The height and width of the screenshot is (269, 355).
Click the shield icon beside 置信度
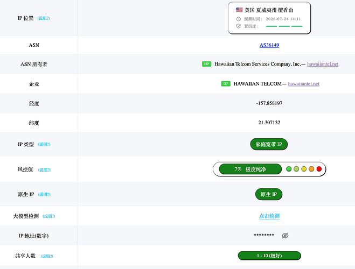click(239, 26)
